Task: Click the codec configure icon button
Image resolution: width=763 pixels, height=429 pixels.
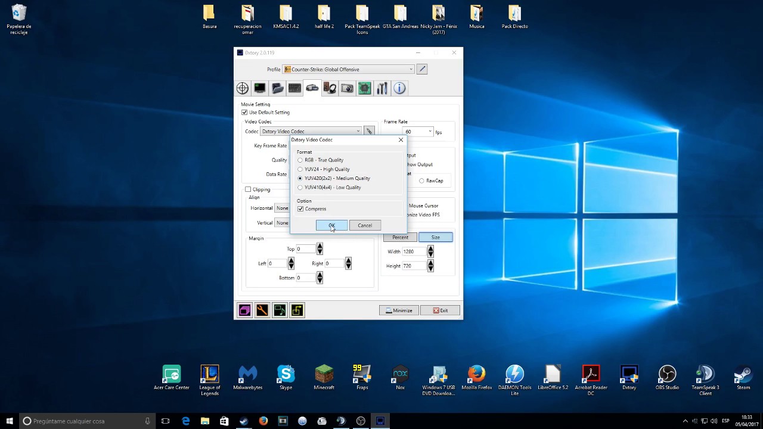Action: click(x=369, y=131)
